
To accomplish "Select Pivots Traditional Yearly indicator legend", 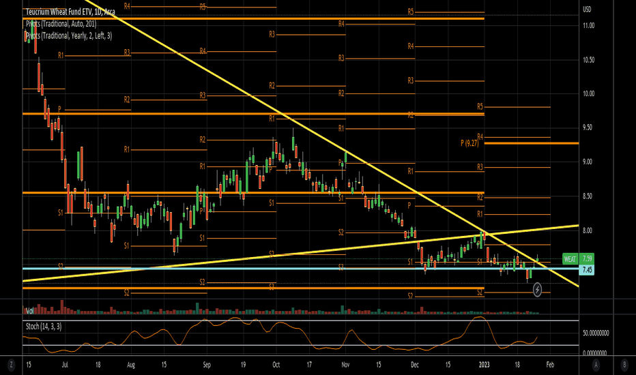I will pyautogui.click(x=68, y=35).
